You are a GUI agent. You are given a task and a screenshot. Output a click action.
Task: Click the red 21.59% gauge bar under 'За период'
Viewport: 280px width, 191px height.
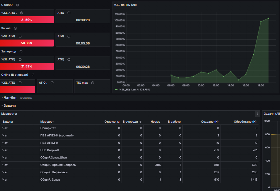(x=27, y=67)
